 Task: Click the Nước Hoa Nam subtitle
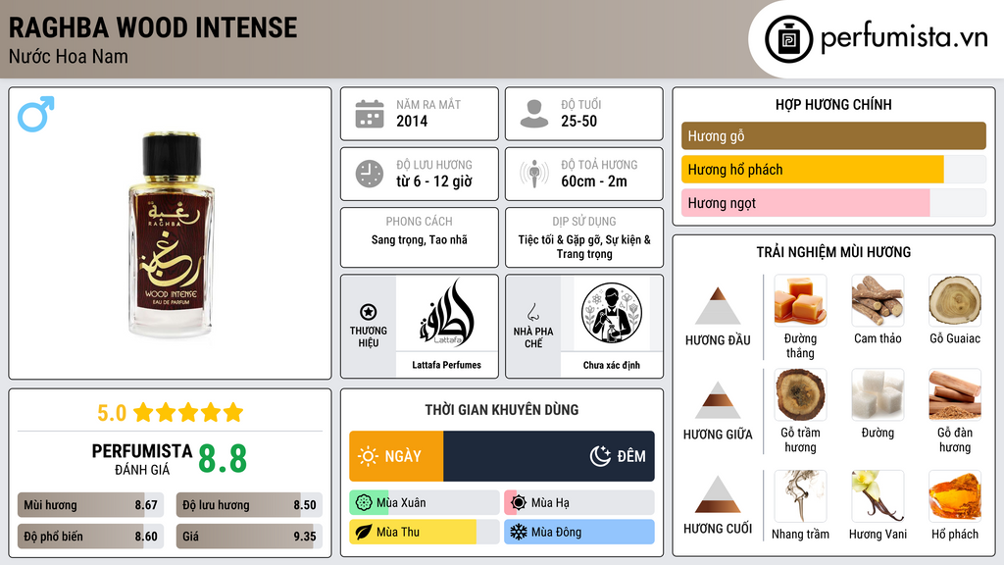(69, 56)
